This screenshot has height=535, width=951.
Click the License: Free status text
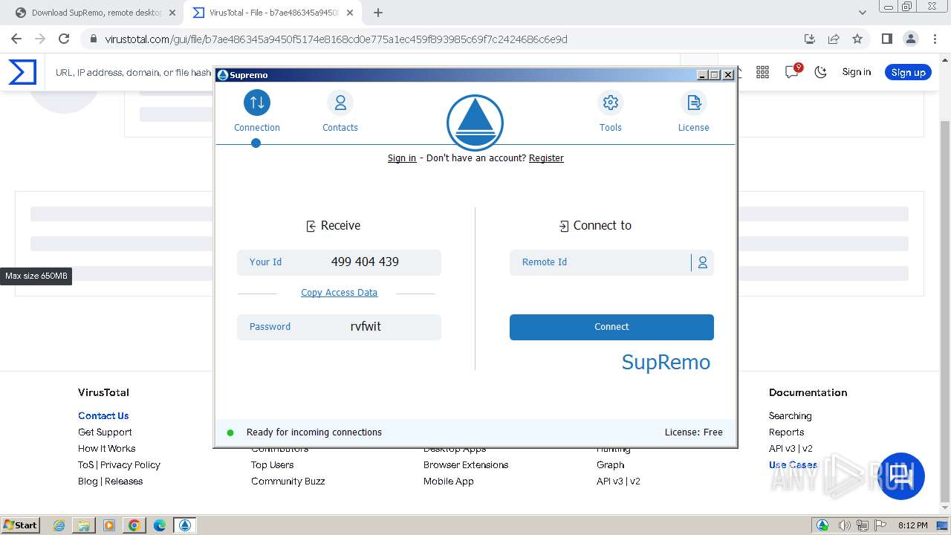pyautogui.click(x=693, y=432)
